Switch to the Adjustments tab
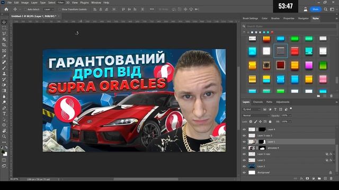Viewport: 339px width, 190px height. (282, 102)
